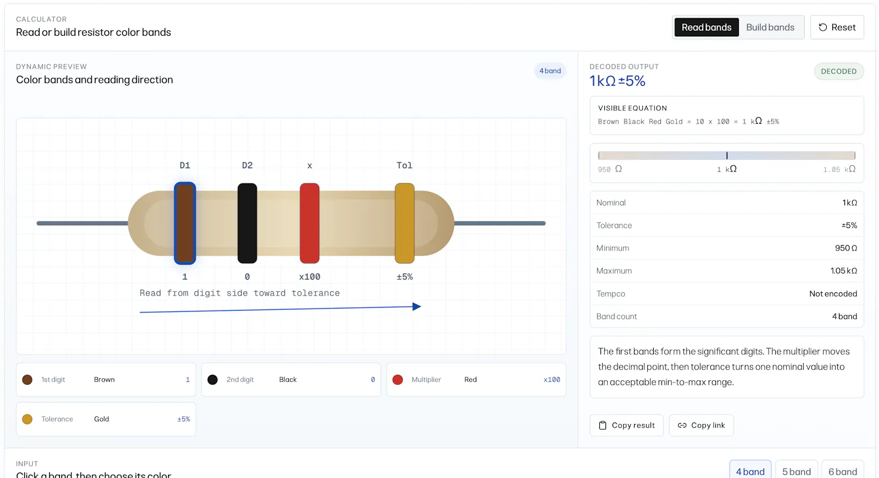Select the brown D1 band on resistor

[185, 223]
